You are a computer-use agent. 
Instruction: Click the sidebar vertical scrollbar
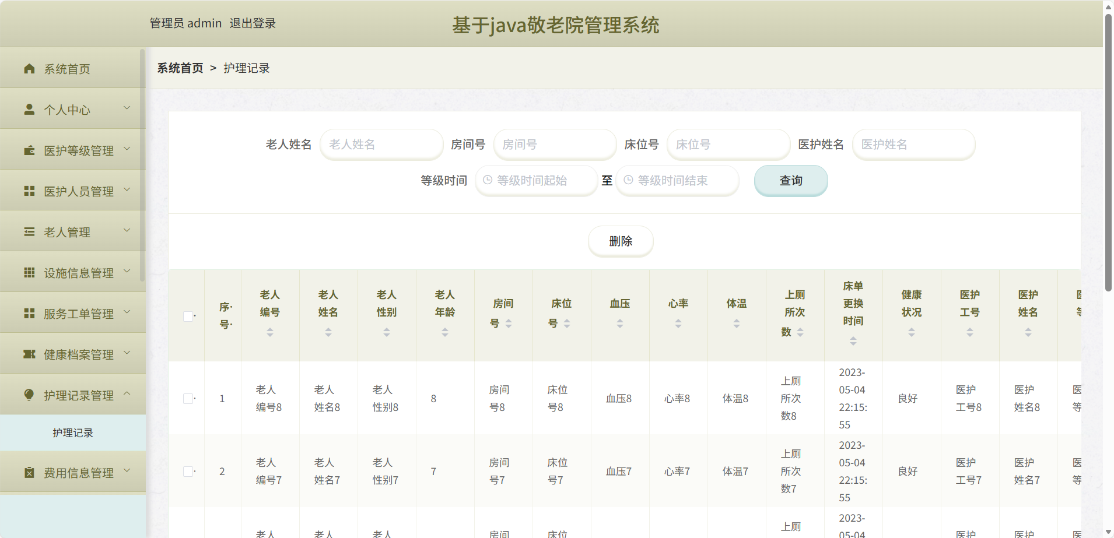[142, 165]
